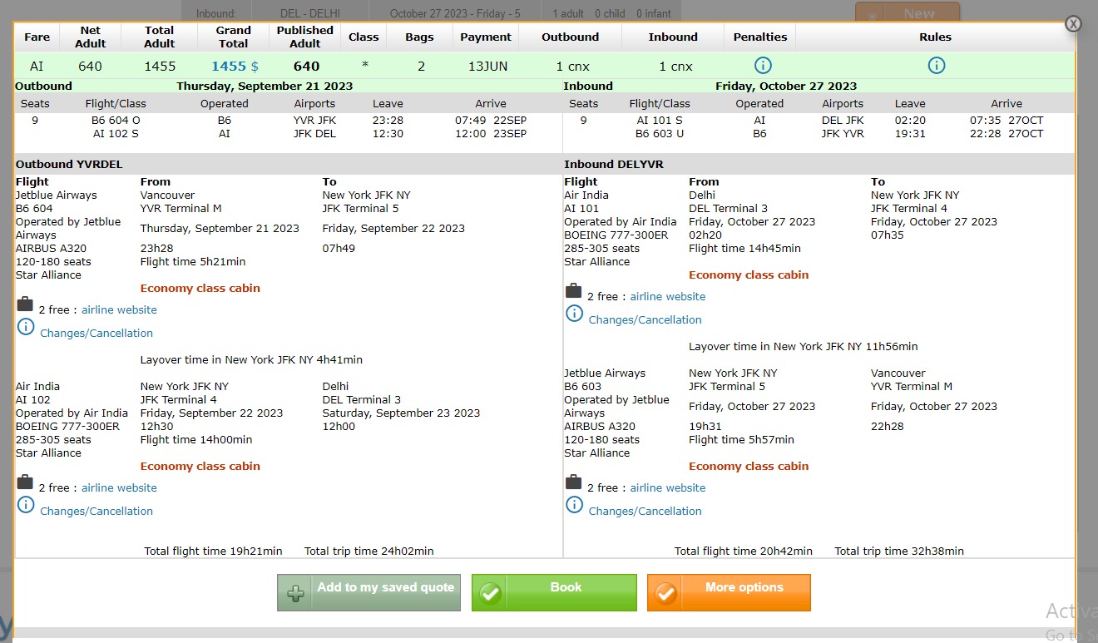The width and height of the screenshot is (1098, 643).
Task: Click info icon beside AI 101 Changes/Cancellation
Action: (x=574, y=314)
